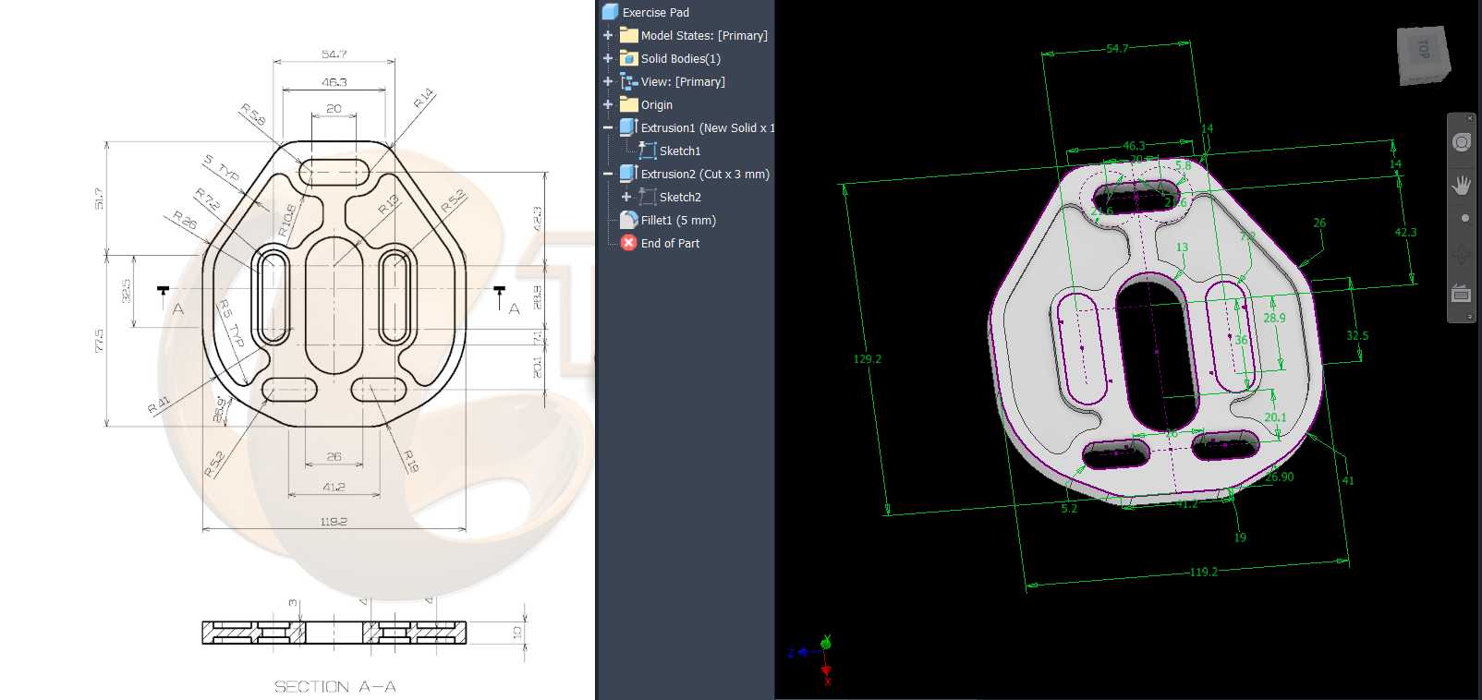Click the View representation icon

(629, 81)
